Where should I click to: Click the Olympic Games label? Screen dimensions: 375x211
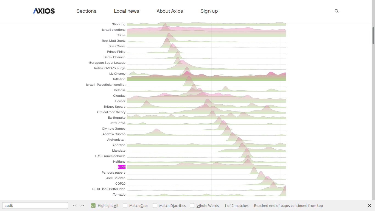coord(114,129)
